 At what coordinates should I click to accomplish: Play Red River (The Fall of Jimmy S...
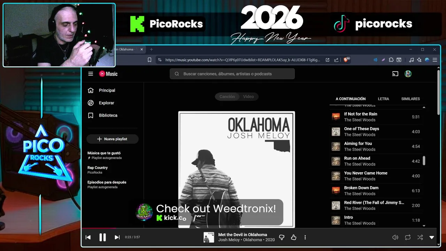coord(376,205)
